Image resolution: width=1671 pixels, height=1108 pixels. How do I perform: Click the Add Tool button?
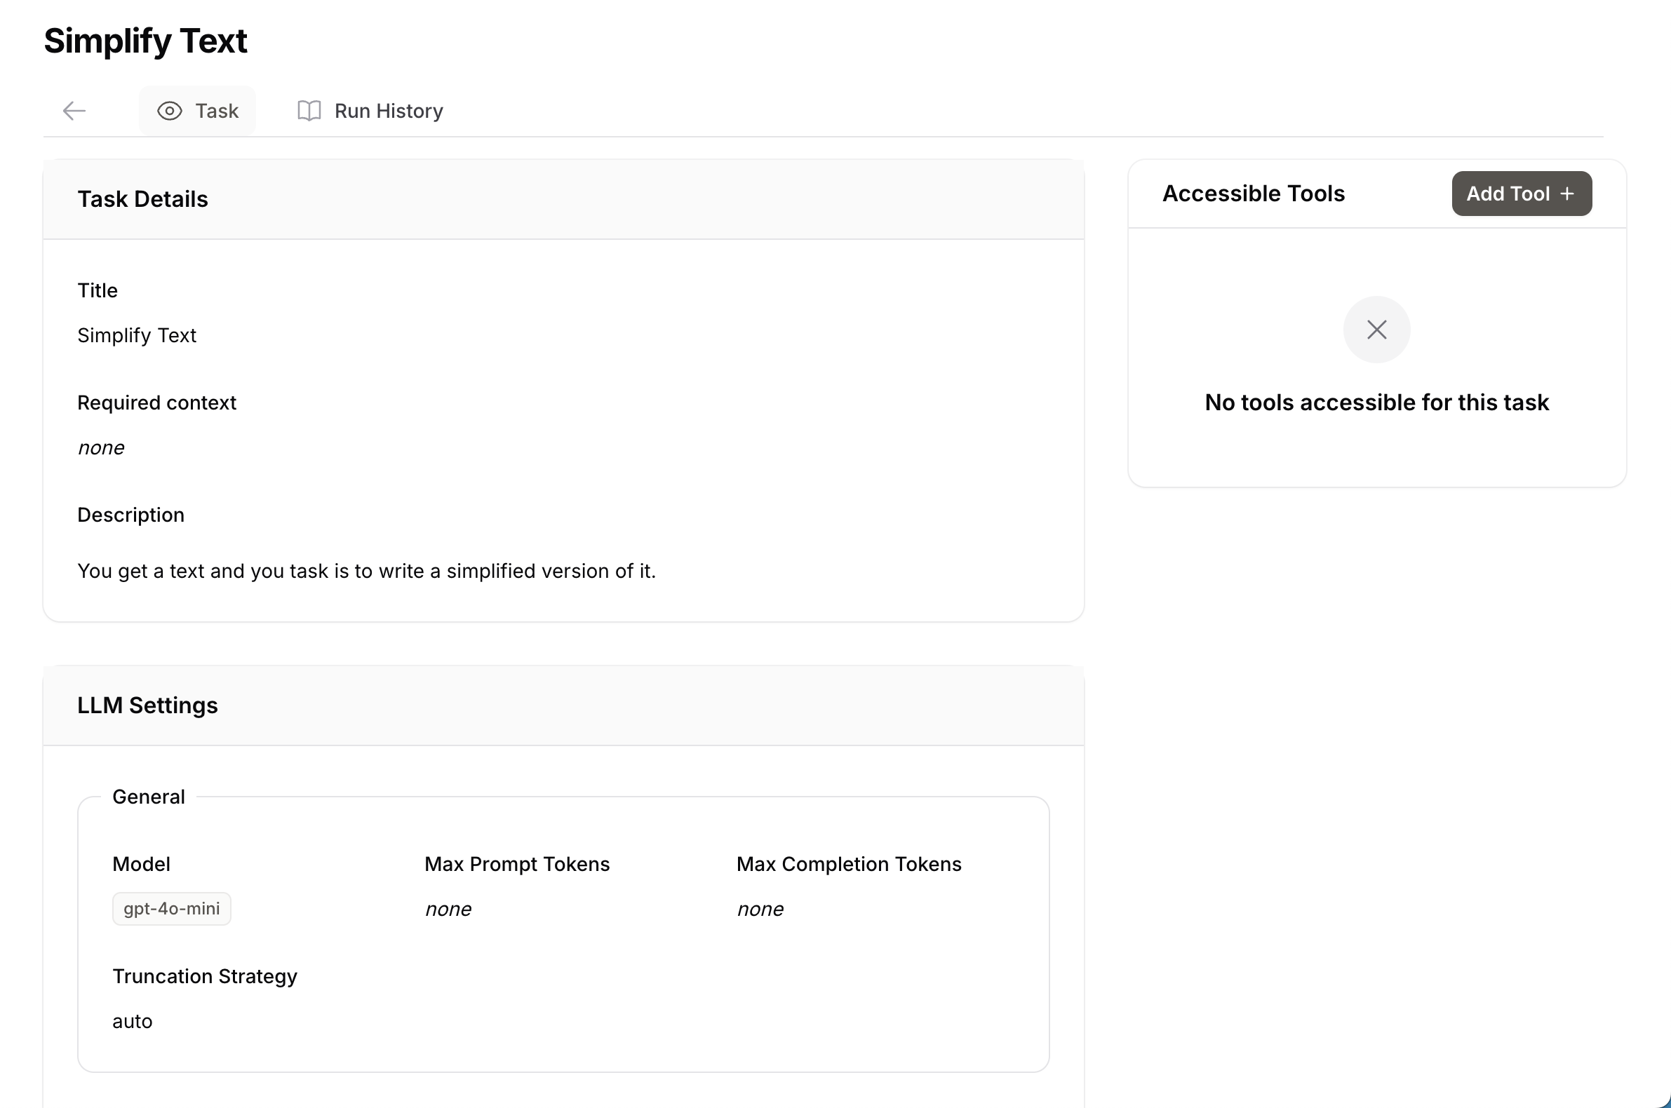pos(1521,194)
